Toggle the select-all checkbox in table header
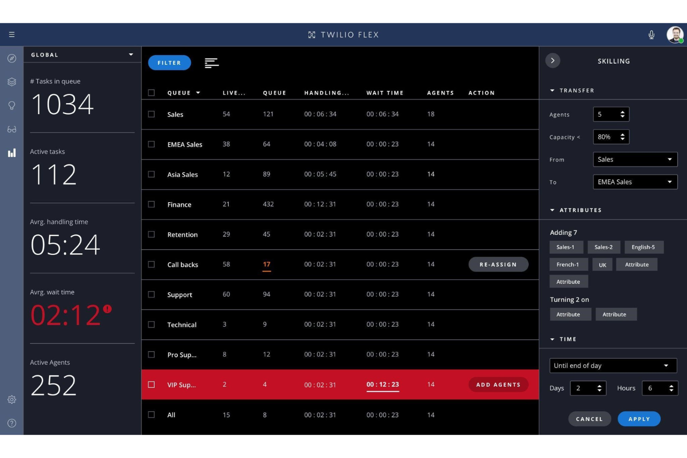The height and width of the screenshot is (458, 687). tap(151, 92)
